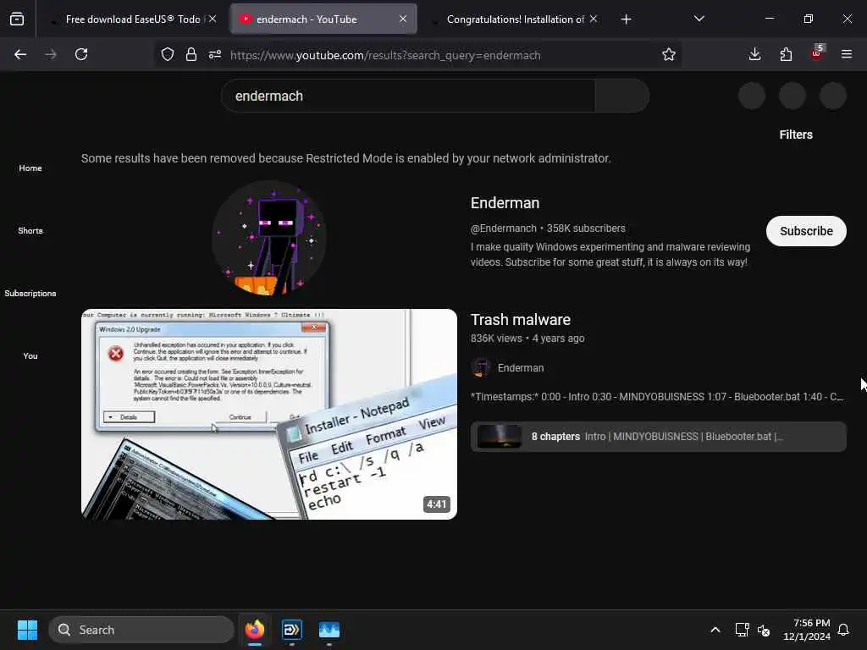Click the Timestamps description snippet
Viewport: 867px width, 650px height.
click(x=657, y=397)
